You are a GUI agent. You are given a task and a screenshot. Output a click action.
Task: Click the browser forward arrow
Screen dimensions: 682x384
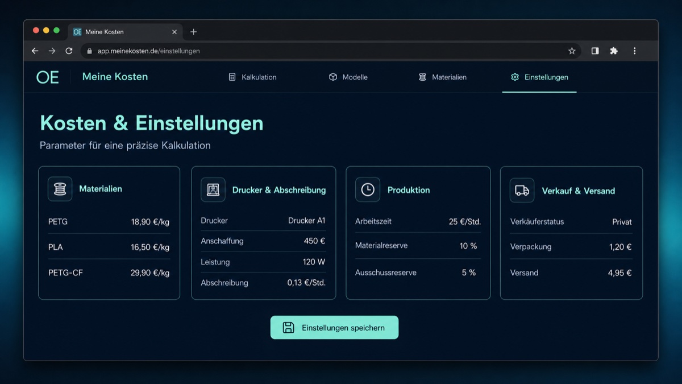tap(52, 51)
